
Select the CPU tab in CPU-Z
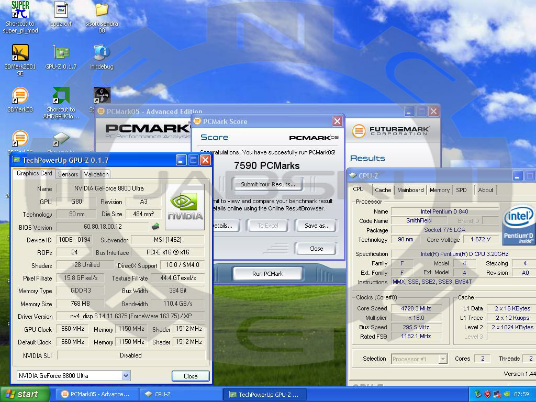click(x=358, y=189)
